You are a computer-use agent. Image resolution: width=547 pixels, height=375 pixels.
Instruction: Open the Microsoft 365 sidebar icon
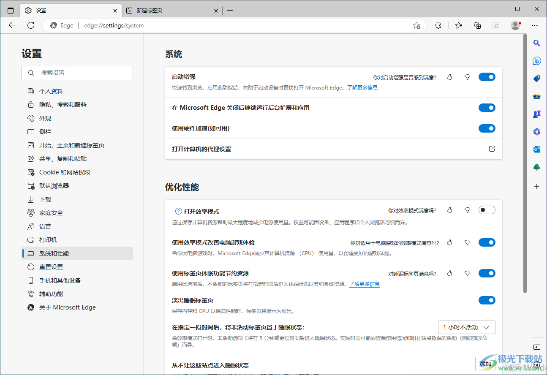coord(536,132)
